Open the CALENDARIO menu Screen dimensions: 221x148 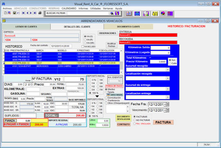pos(69,9)
